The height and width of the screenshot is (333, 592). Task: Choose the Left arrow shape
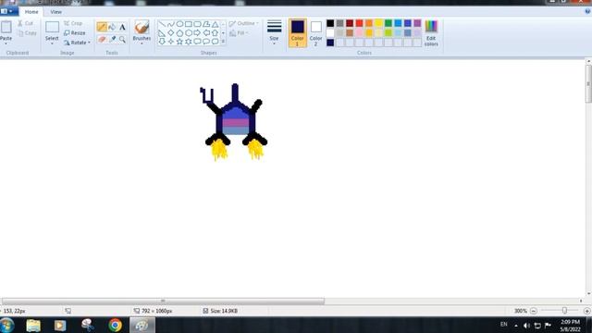206,33
